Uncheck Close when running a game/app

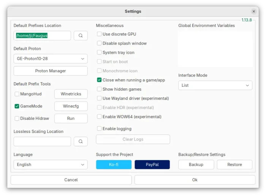point(99,80)
